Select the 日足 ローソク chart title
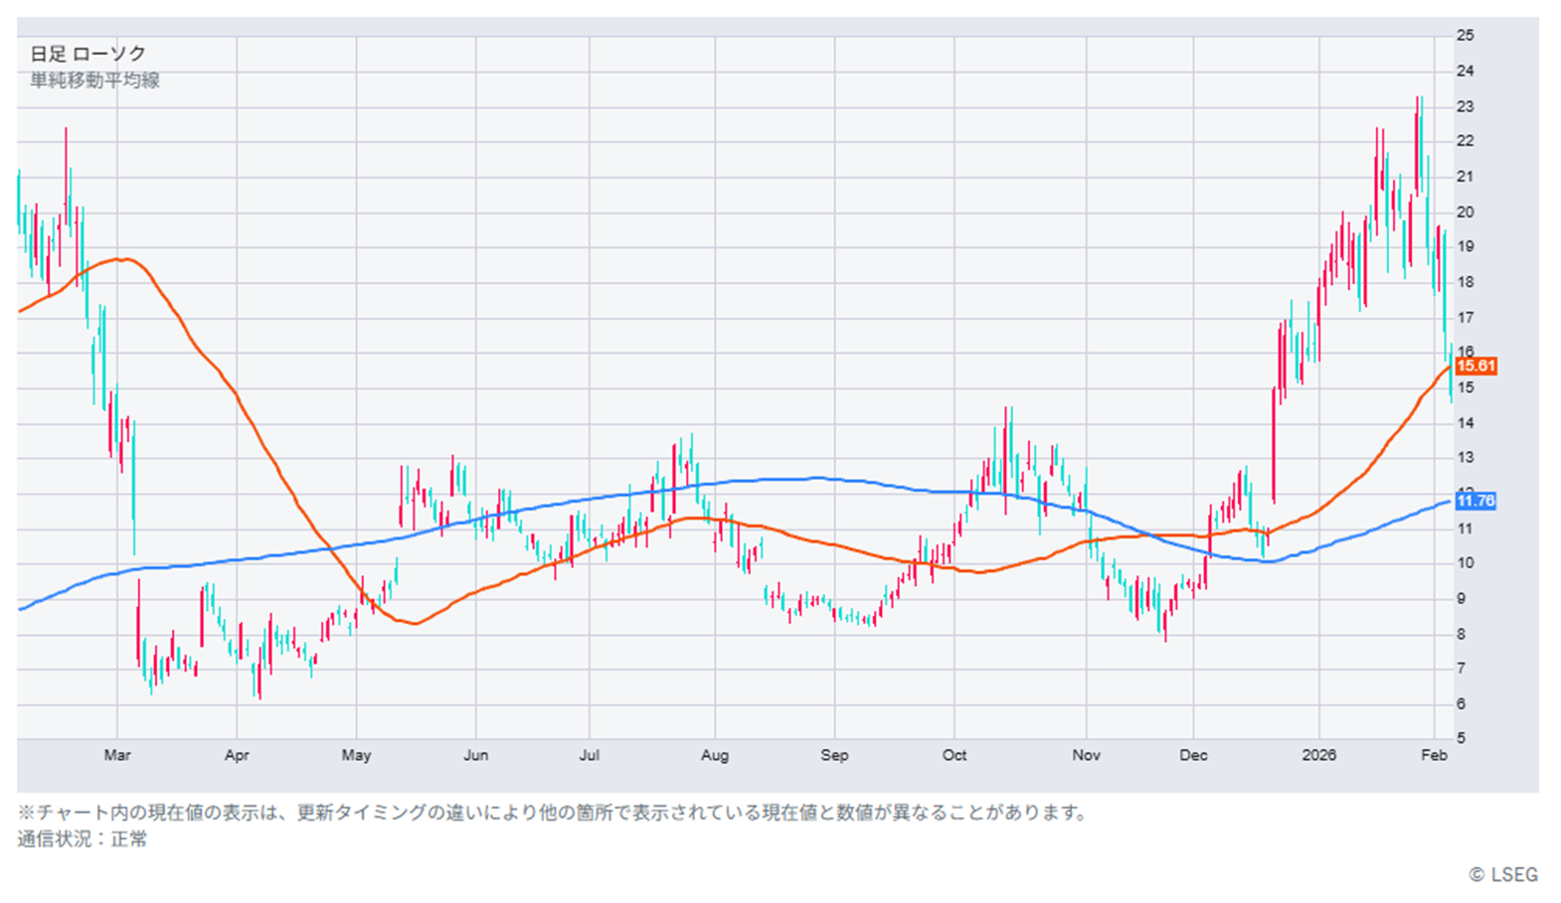This screenshot has height=903, width=1561. point(87,54)
